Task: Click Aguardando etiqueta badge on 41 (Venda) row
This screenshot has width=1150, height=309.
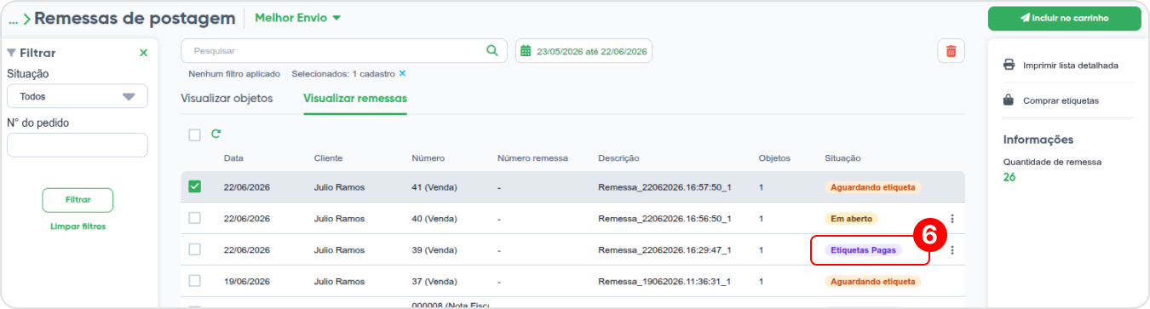Action: coord(872,187)
